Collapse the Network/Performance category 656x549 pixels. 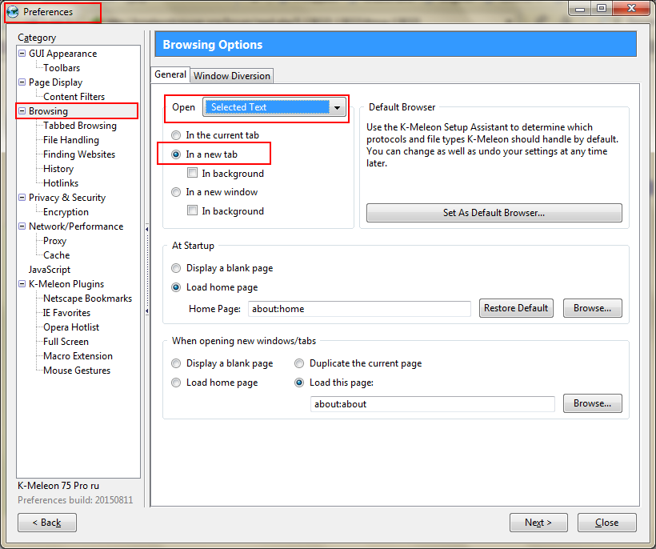pyautogui.click(x=22, y=226)
